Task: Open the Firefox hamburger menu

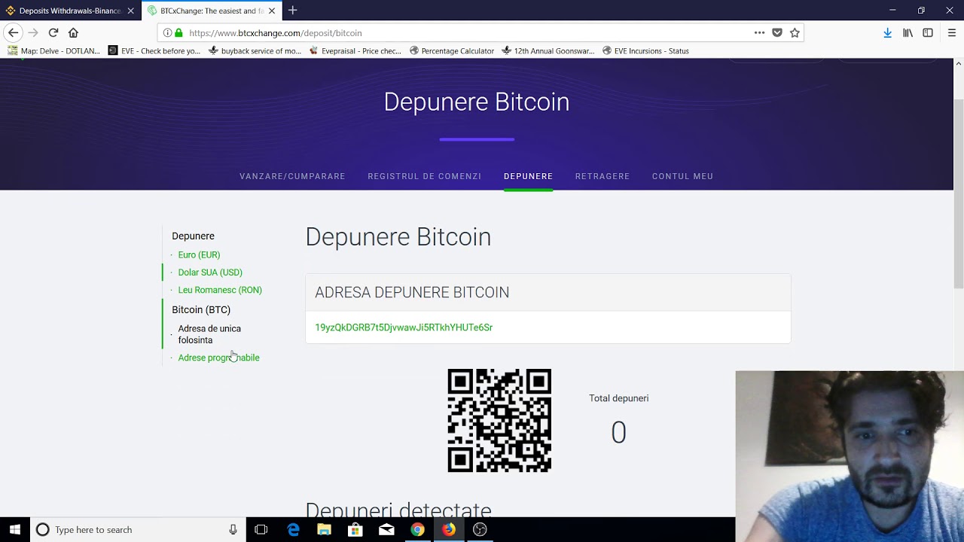Action: (x=951, y=32)
